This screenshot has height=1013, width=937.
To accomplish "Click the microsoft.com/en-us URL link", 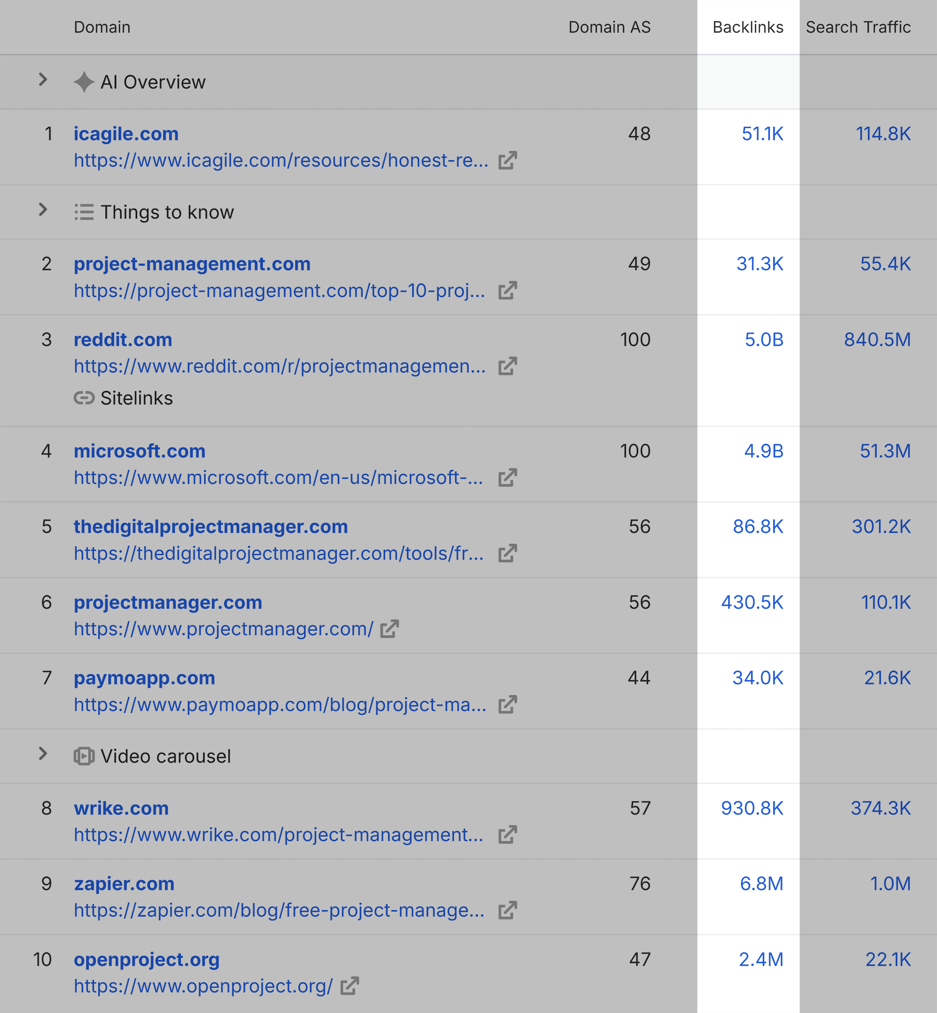I will (x=278, y=478).
